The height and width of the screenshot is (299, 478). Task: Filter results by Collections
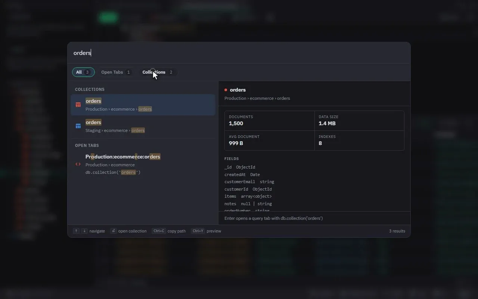158,72
